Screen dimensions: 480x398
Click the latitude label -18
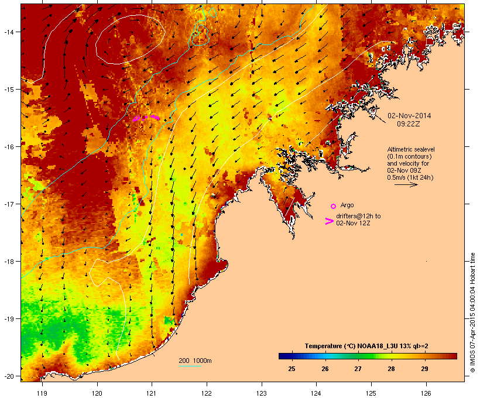8,261
